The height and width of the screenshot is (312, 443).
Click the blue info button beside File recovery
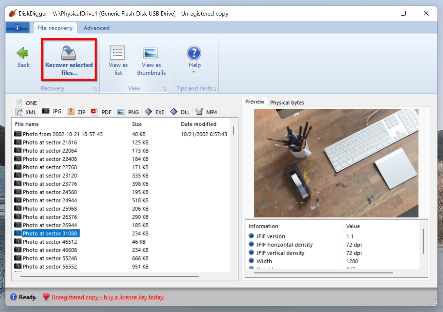click(x=18, y=28)
